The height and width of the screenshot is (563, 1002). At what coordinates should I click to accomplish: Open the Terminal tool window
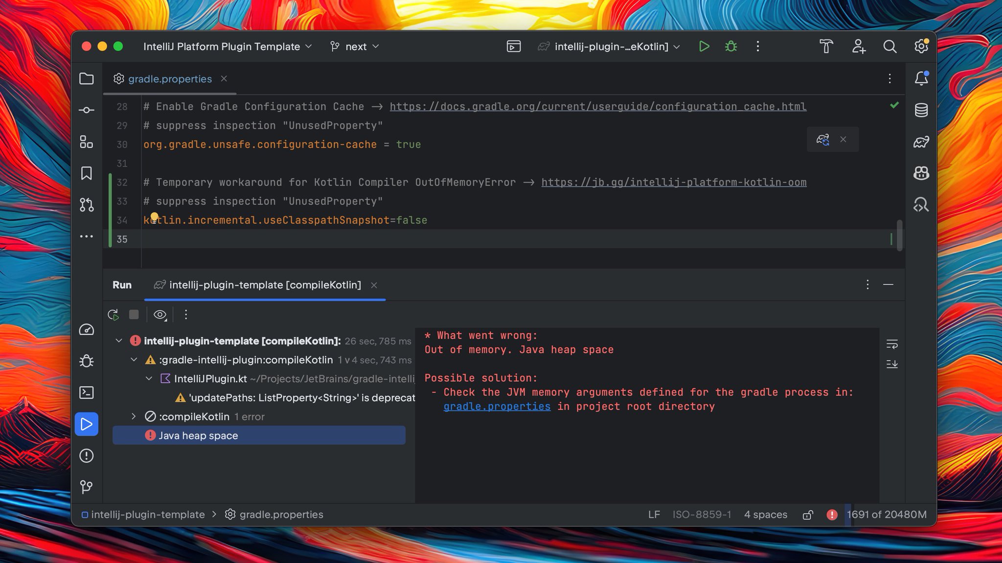[87, 392]
